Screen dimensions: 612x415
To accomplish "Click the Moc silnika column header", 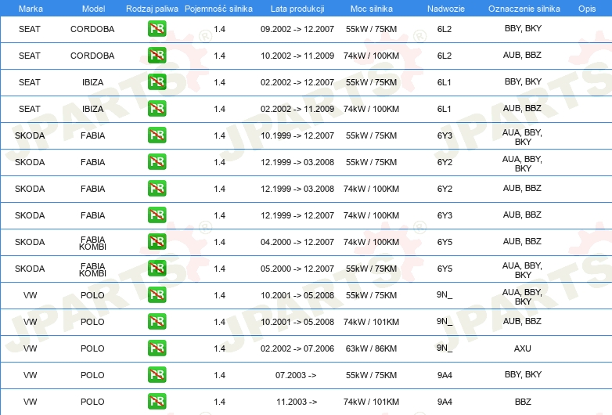I will tap(371, 9).
